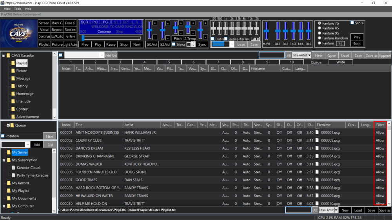Enable the Score checkbox
The width and height of the screenshot is (392, 220).
(352, 23)
